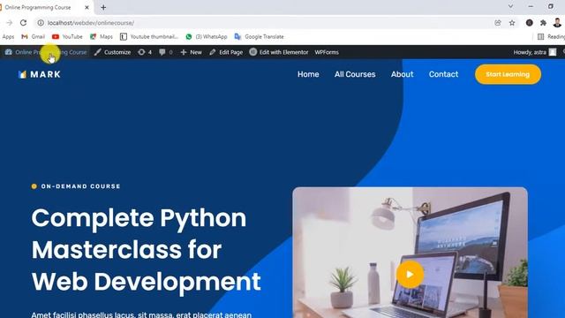This screenshot has height=318, width=565.
Task: Close the Online Programming Course tab
Action: point(87,7)
